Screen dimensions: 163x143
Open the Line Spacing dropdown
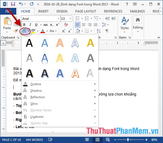105,25
